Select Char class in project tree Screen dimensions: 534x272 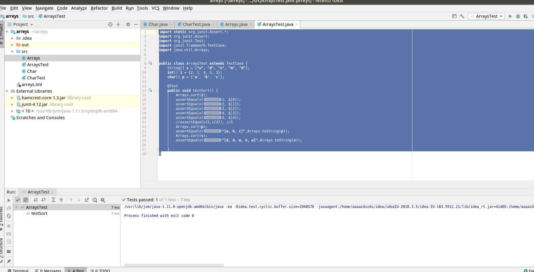tap(32, 71)
